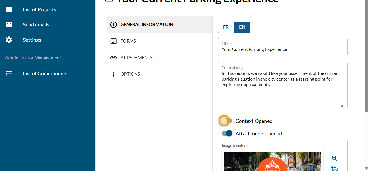Zoom banner image with magnifier icon

pyautogui.click(x=334, y=158)
